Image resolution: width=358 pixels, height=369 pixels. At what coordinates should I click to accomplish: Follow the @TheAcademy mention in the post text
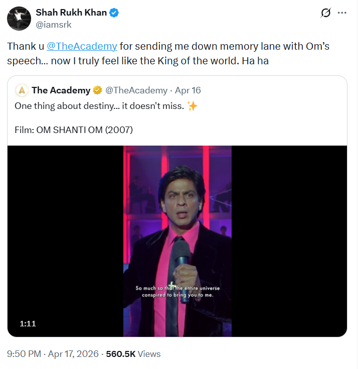tap(82, 46)
